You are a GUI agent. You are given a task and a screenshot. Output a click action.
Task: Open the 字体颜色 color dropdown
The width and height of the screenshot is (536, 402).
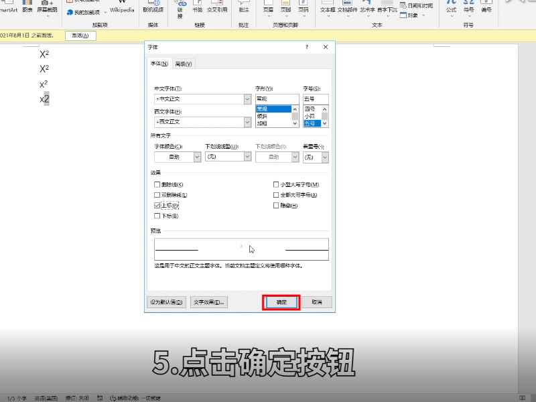click(196, 156)
